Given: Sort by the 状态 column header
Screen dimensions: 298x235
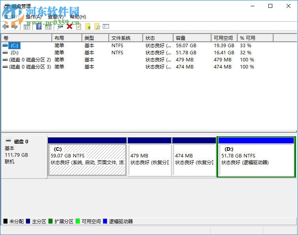Looking at the screenshot, I should (x=158, y=38).
